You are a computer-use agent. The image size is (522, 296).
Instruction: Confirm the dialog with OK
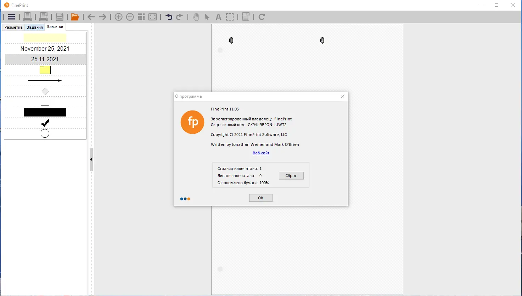[x=260, y=198]
